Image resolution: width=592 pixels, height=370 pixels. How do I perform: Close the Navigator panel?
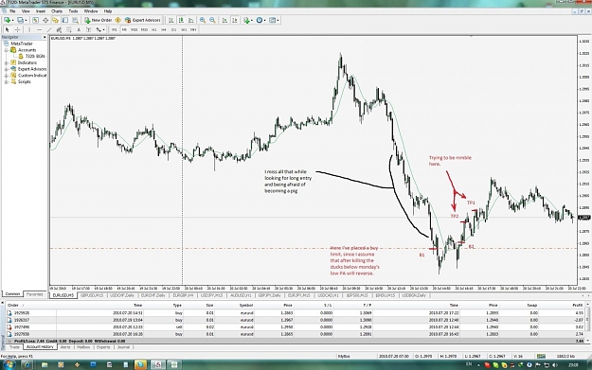(45, 37)
